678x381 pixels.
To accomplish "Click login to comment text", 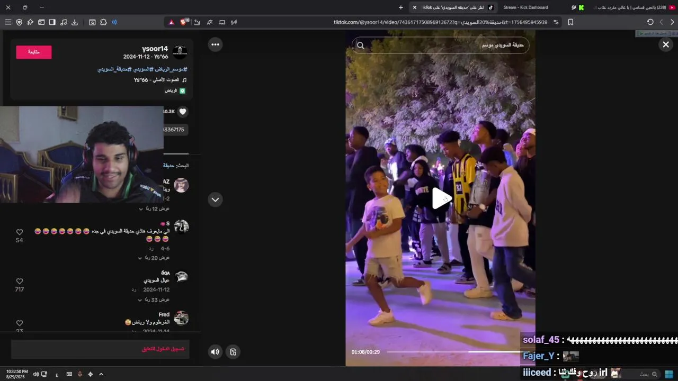I will click(163, 349).
